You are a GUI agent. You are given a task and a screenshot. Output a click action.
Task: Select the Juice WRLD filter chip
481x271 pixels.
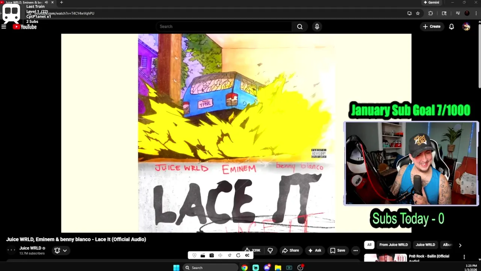point(425,245)
